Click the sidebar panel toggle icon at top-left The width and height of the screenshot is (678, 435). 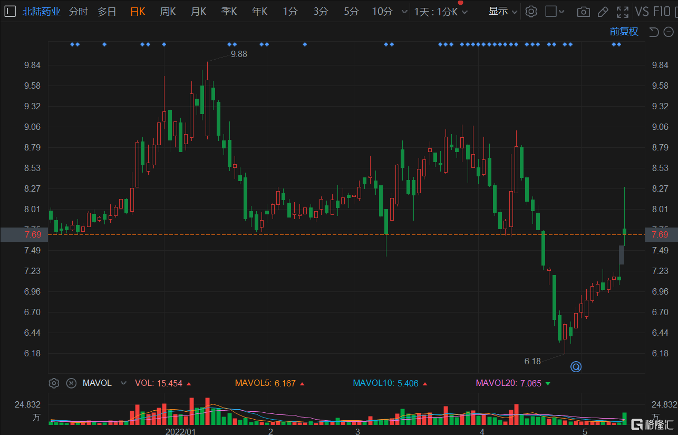click(x=10, y=11)
